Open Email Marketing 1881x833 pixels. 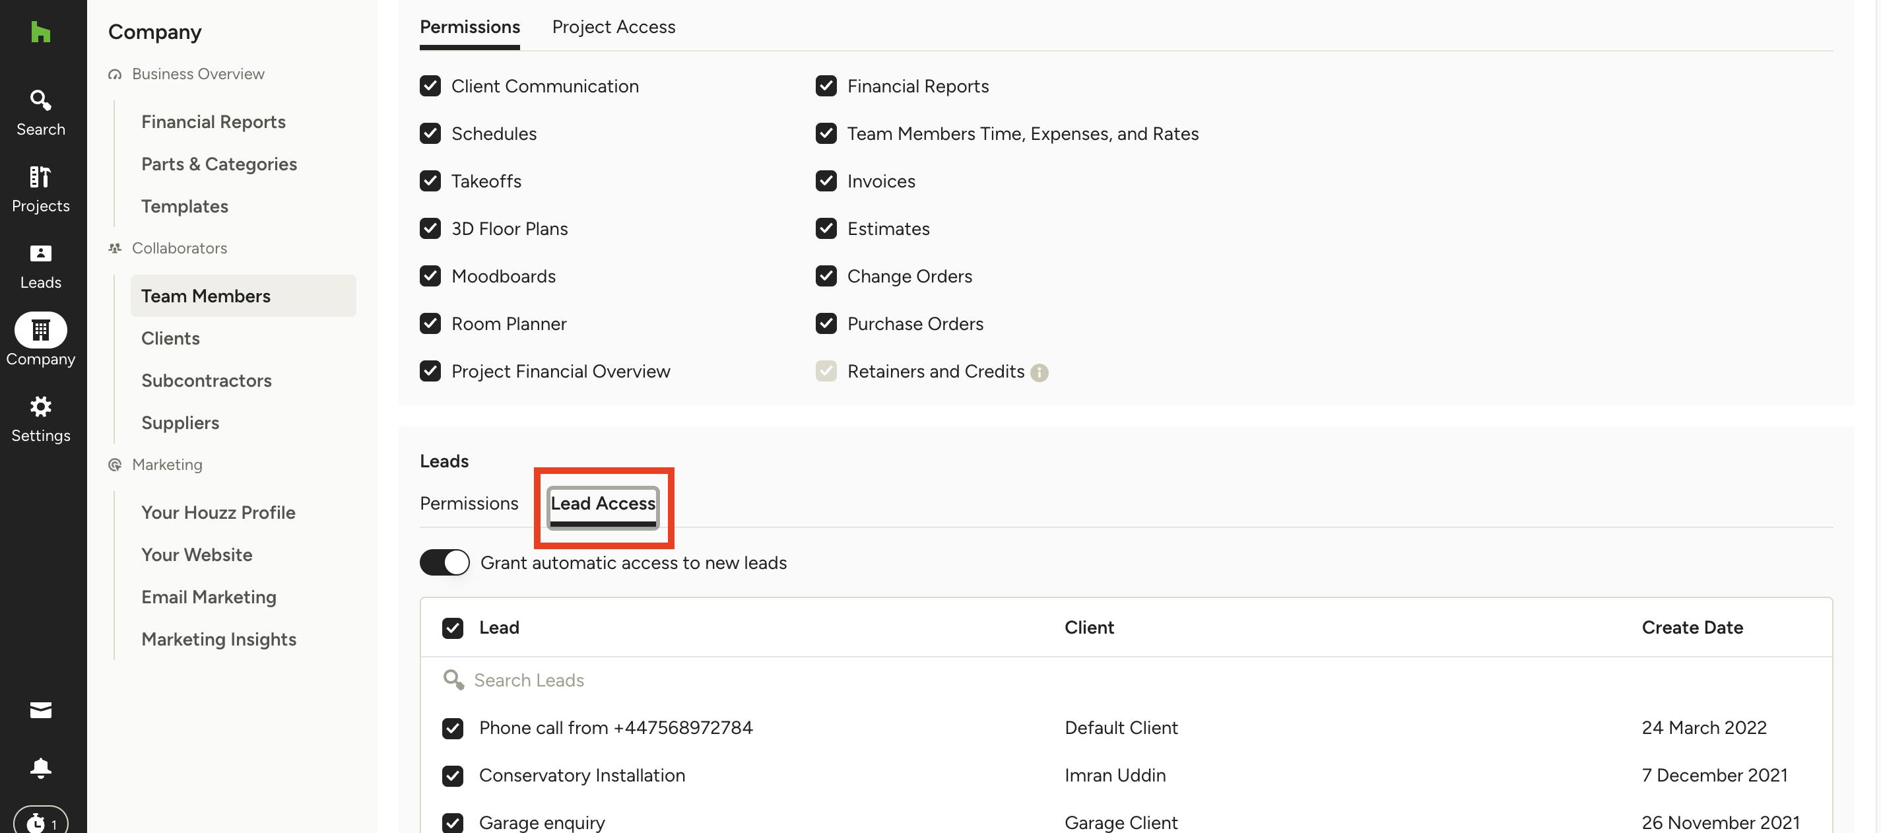coord(209,597)
